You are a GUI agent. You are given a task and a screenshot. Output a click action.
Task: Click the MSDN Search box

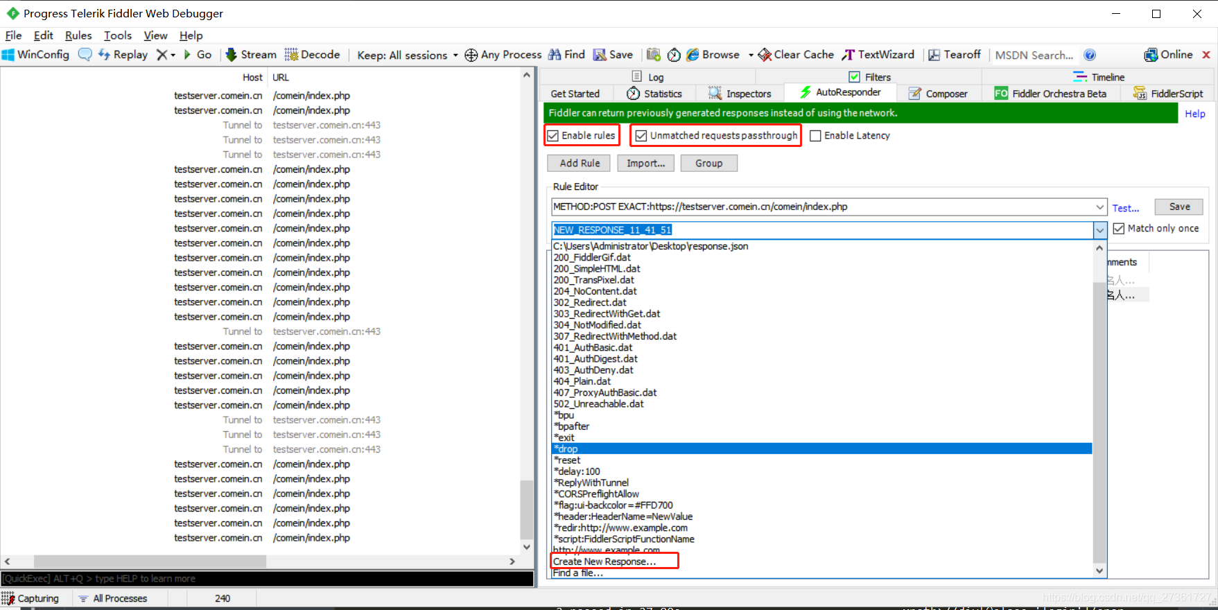tap(1035, 55)
